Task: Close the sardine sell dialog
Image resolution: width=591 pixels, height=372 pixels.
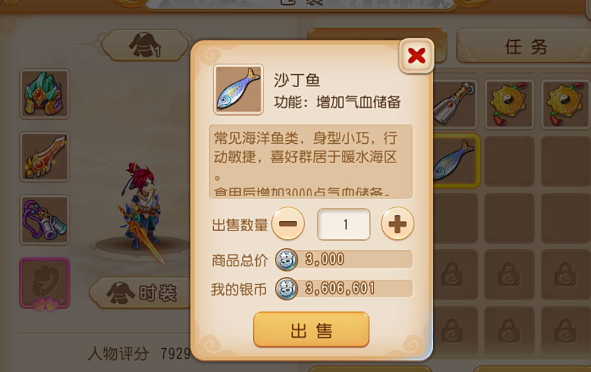Action: click(x=417, y=56)
